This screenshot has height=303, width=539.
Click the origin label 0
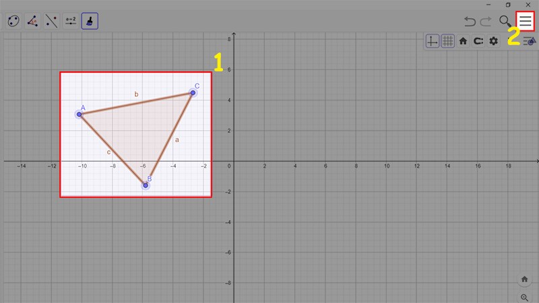point(229,166)
